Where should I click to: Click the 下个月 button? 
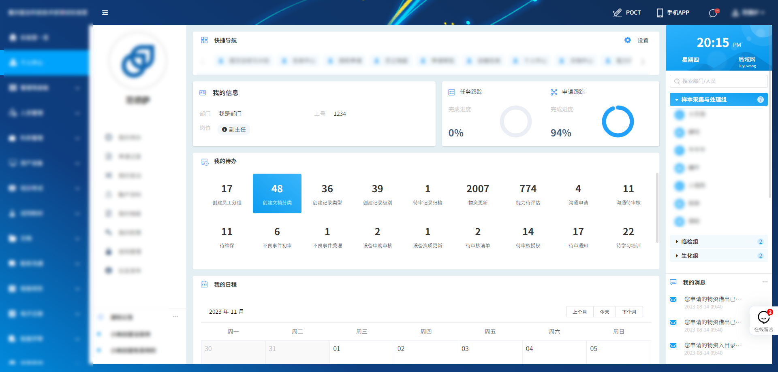(x=629, y=312)
